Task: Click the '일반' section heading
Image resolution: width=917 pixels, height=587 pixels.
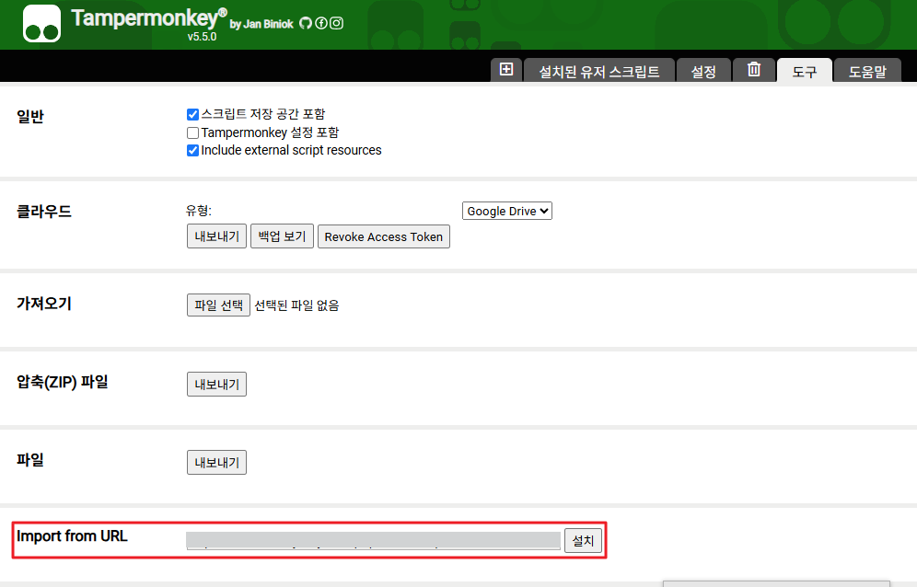Action: [x=29, y=116]
